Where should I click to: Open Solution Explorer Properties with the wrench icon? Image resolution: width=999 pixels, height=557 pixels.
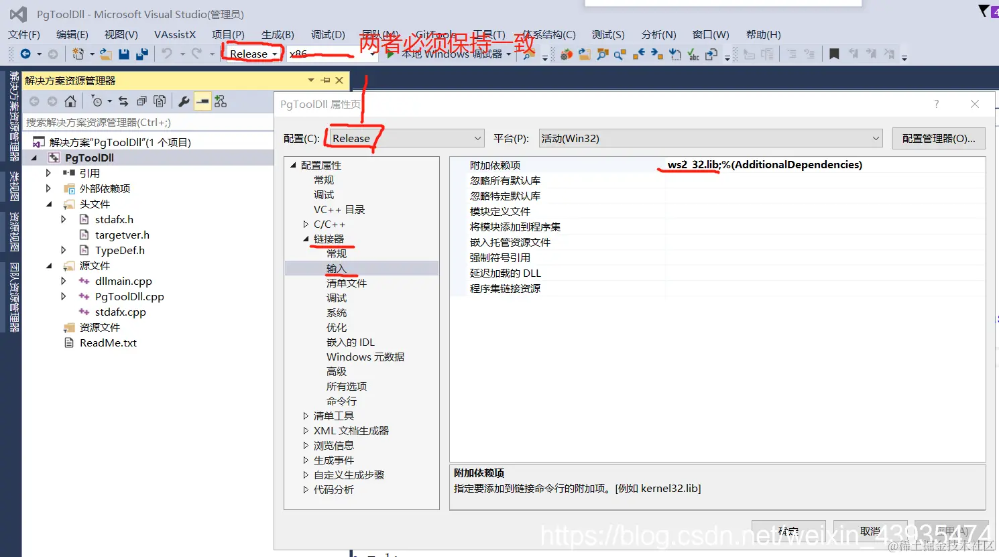pyautogui.click(x=183, y=101)
